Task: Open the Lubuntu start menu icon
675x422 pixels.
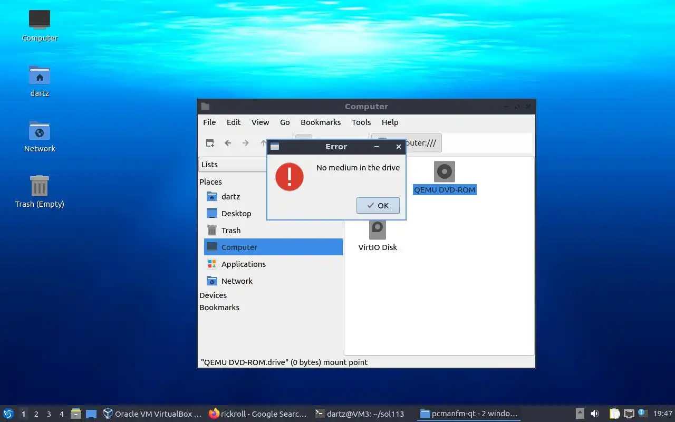Action: pyautogui.click(x=8, y=414)
